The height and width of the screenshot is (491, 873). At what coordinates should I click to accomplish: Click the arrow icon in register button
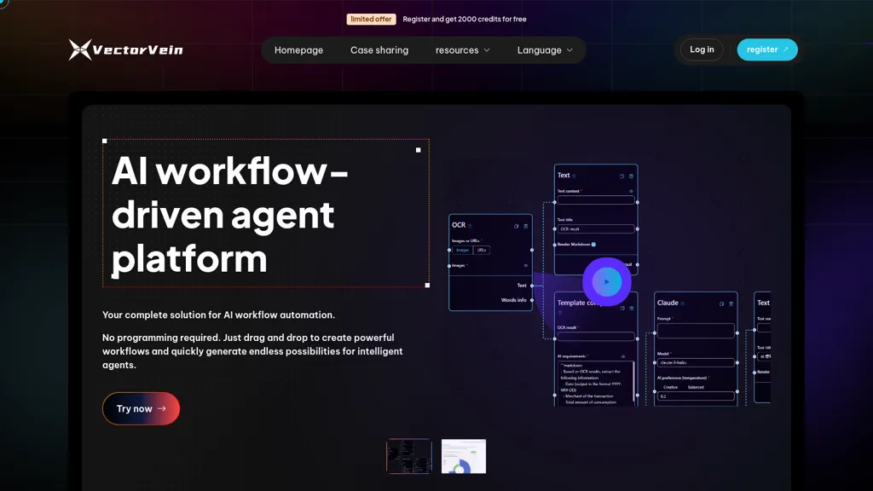coord(785,49)
